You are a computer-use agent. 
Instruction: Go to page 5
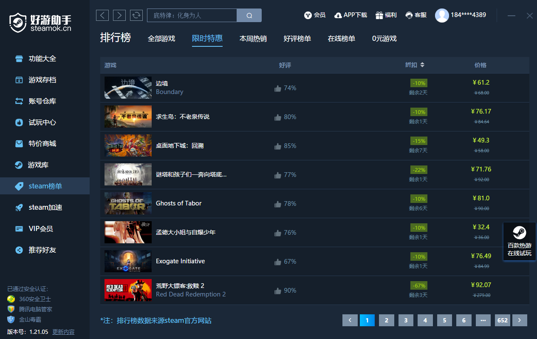[444, 320]
